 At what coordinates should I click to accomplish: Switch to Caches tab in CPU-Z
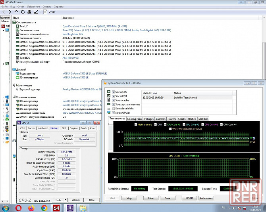point(31,128)
